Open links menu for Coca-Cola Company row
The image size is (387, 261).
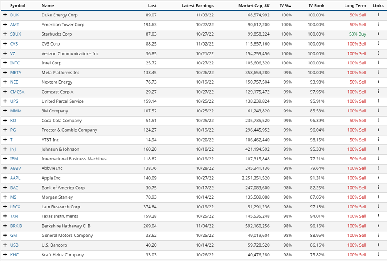378,121
